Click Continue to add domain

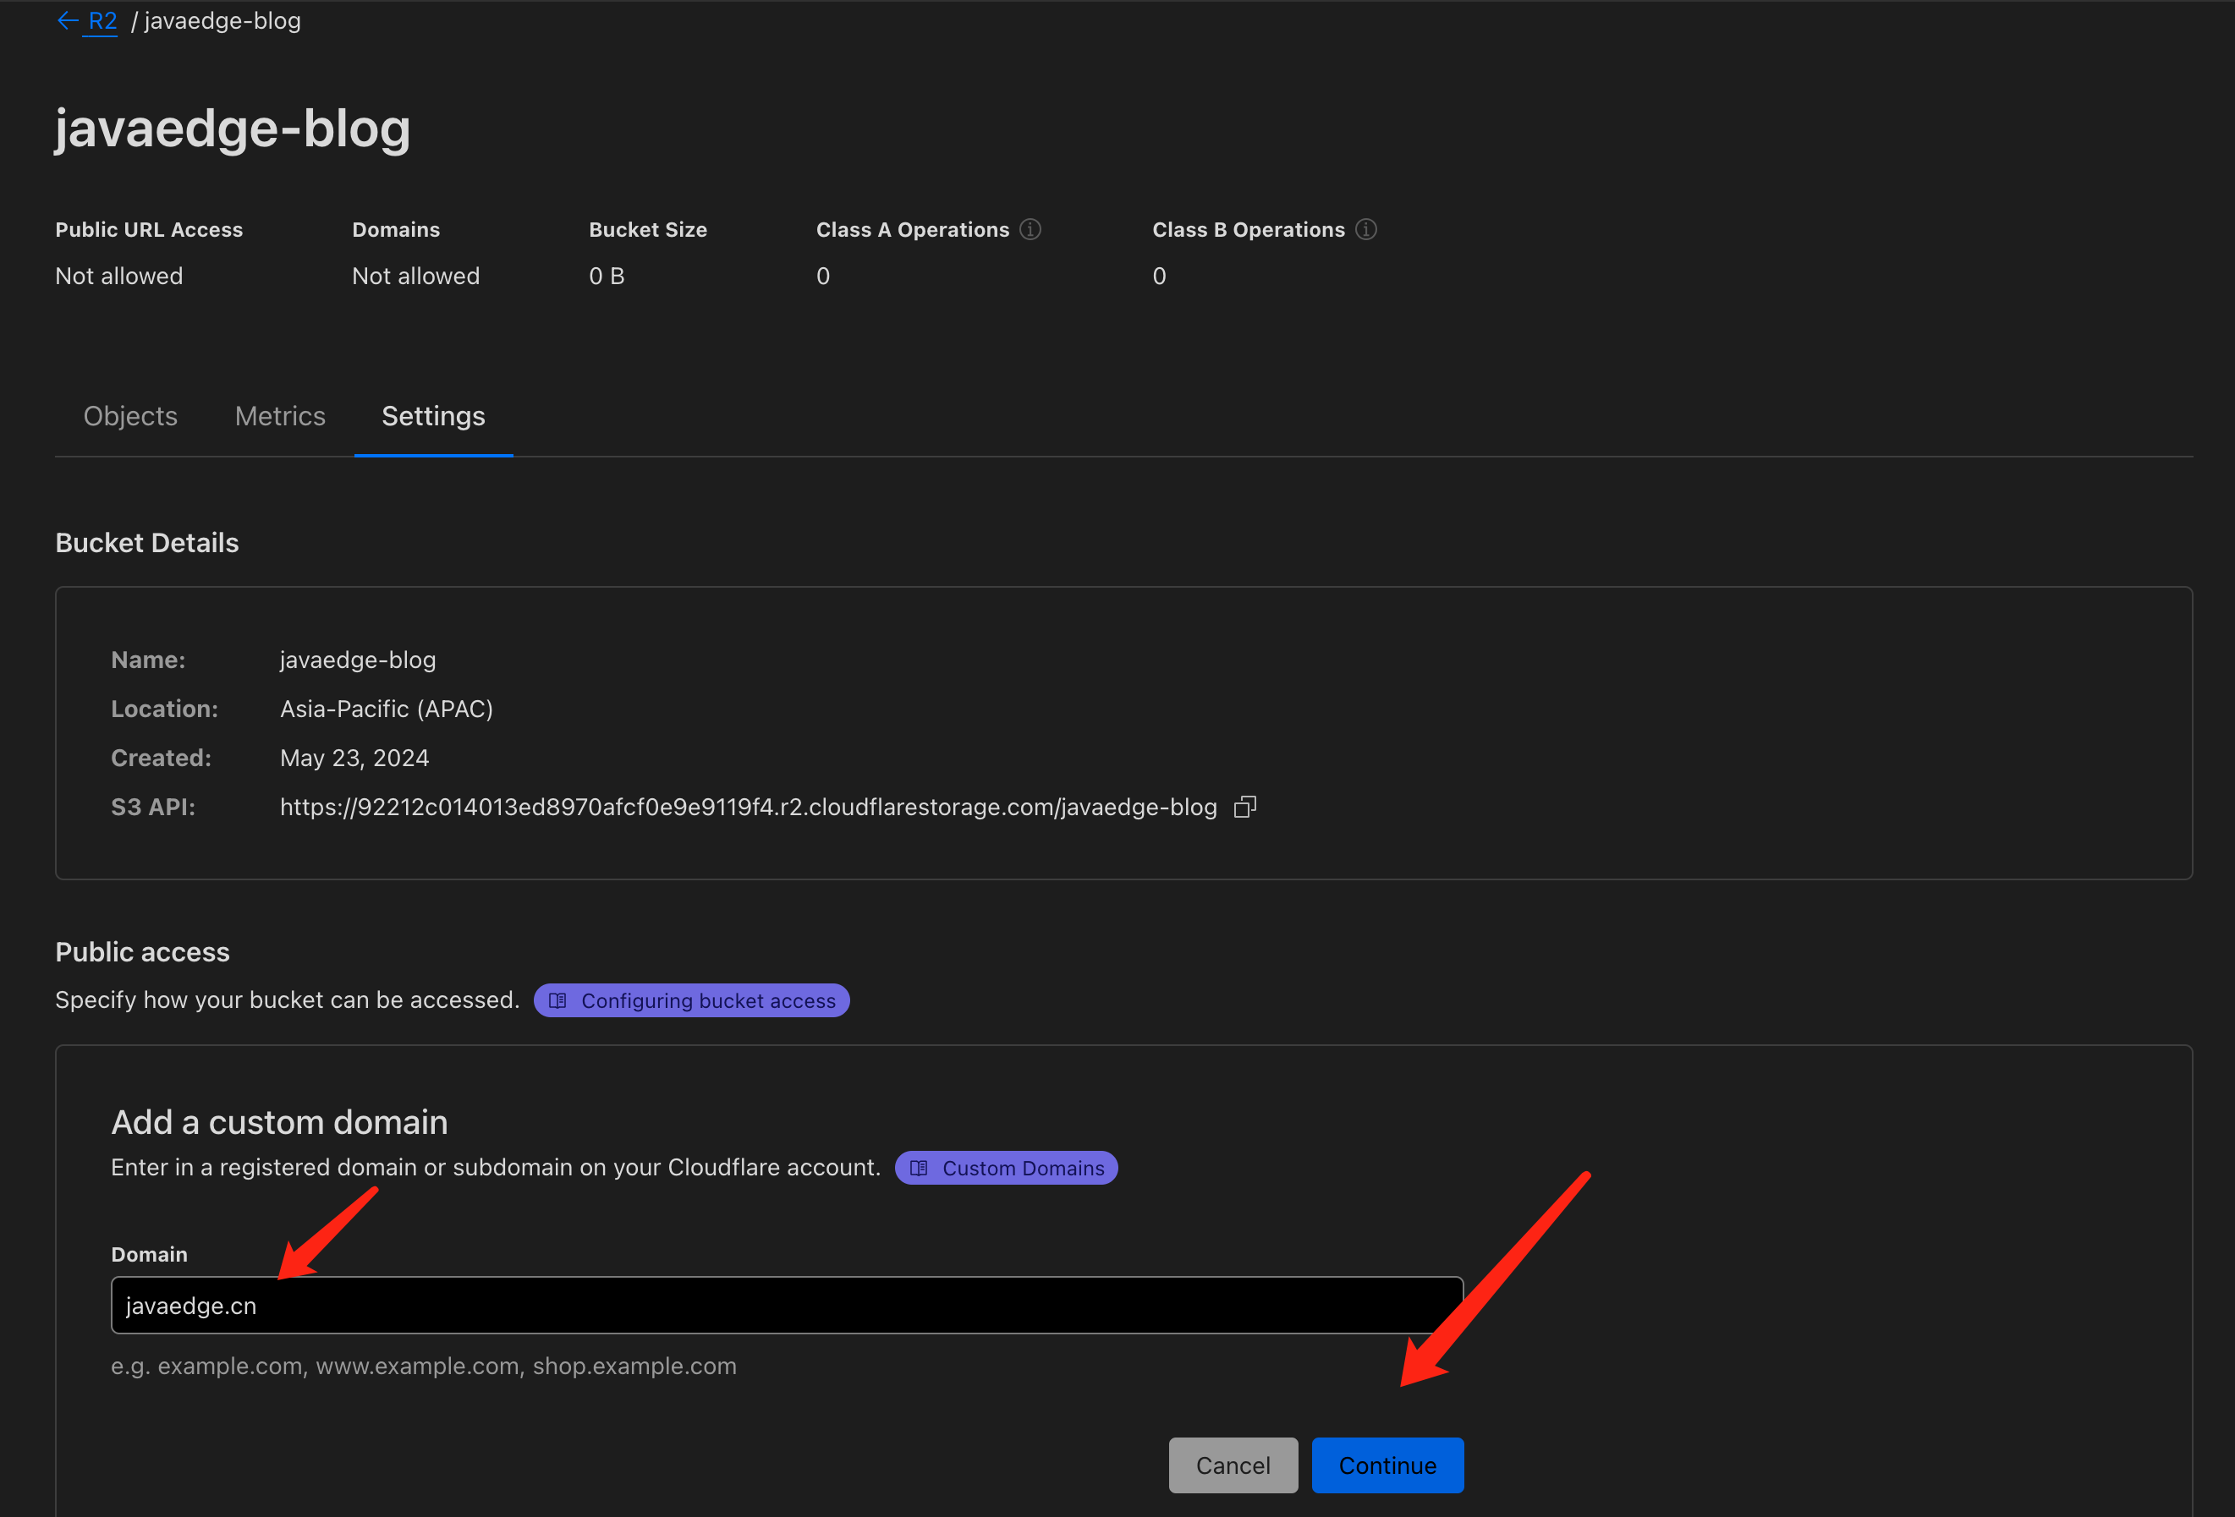tap(1387, 1465)
